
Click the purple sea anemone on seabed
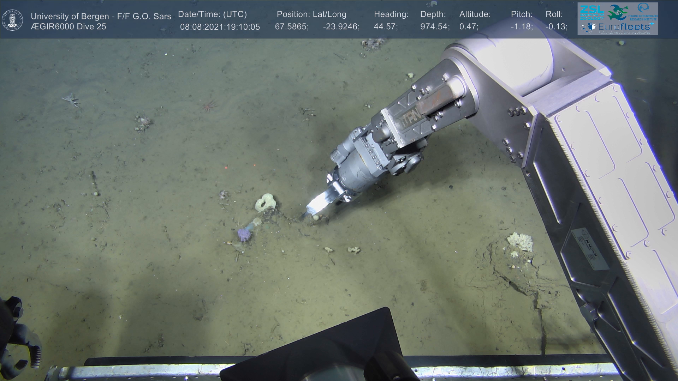(243, 234)
